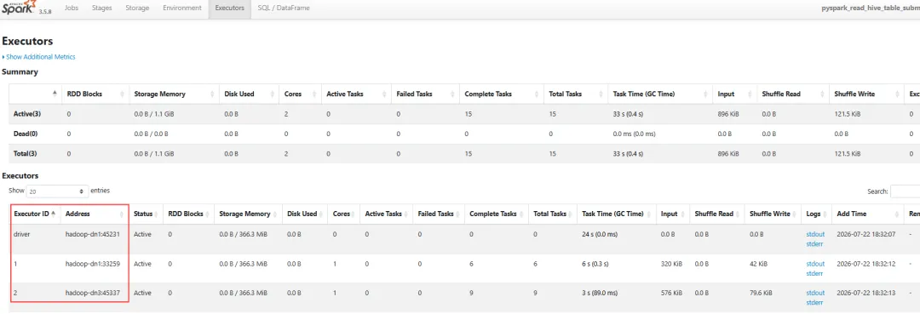Image resolution: width=920 pixels, height=314 pixels.
Task: Sort executors table by RDD Blocks
Action: [x=189, y=214]
